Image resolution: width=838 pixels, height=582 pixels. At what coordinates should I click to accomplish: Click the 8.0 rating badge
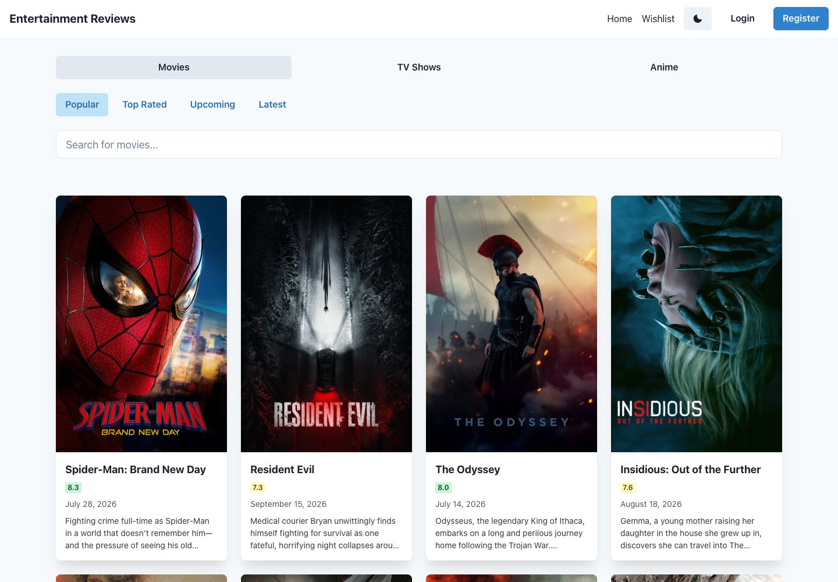(x=443, y=488)
